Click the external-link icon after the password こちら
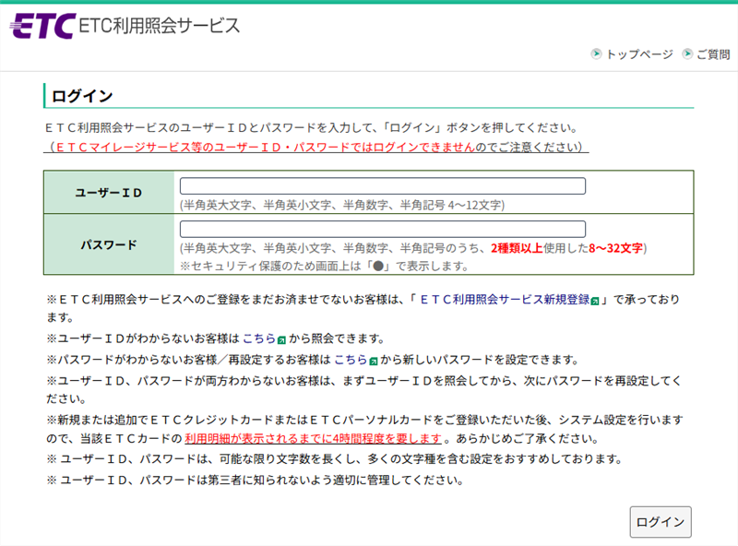This screenshot has height=546, width=738. pyautogui.click(x=373, y=360)
